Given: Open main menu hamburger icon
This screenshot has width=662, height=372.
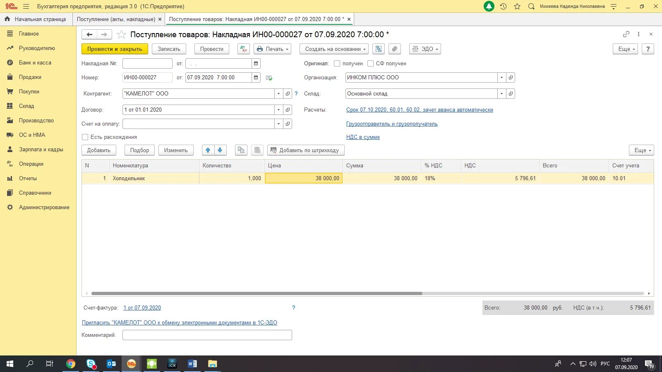Looking at the screenshot, I should pyautogui.click(x=26, y=6).
